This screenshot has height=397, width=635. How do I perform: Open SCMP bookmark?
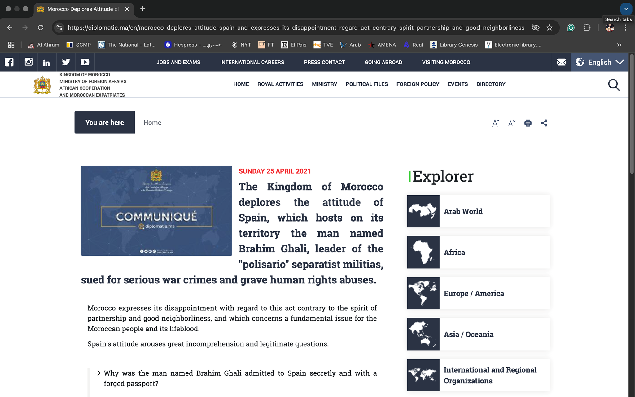click(x=79, y=45)
